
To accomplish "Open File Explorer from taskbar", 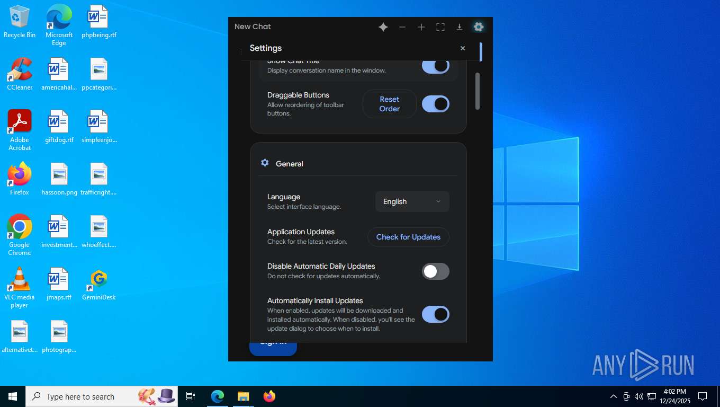I will click(x=243, y=396).
